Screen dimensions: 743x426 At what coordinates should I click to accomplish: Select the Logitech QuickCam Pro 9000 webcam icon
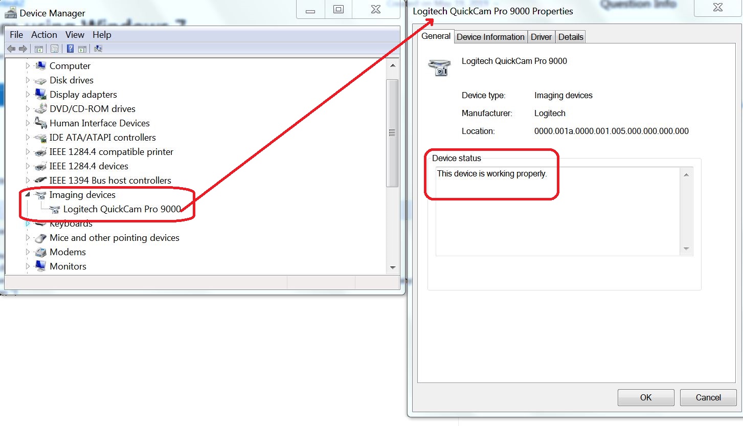point(54,209)
